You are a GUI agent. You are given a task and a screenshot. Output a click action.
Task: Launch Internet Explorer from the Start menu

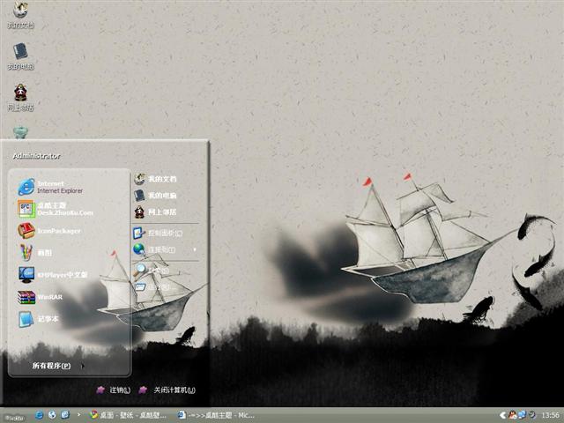[x=51, y=187]
